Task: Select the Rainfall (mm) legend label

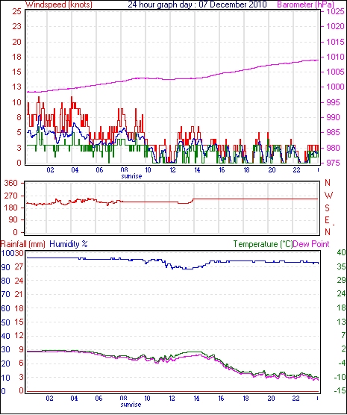Action: point(23,244)
